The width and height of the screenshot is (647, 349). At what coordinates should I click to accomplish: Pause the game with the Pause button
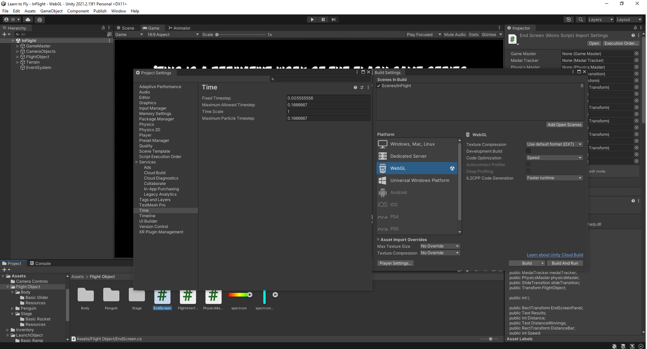pos(323,20)
